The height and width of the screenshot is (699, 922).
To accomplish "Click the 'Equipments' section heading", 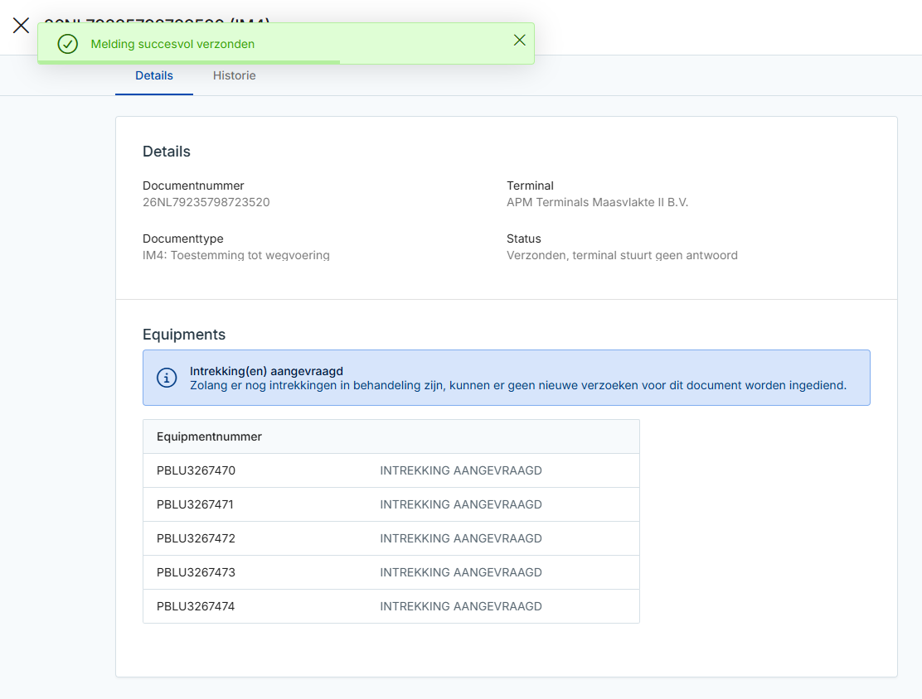I will pyautogui.click(x=184, y=335).
